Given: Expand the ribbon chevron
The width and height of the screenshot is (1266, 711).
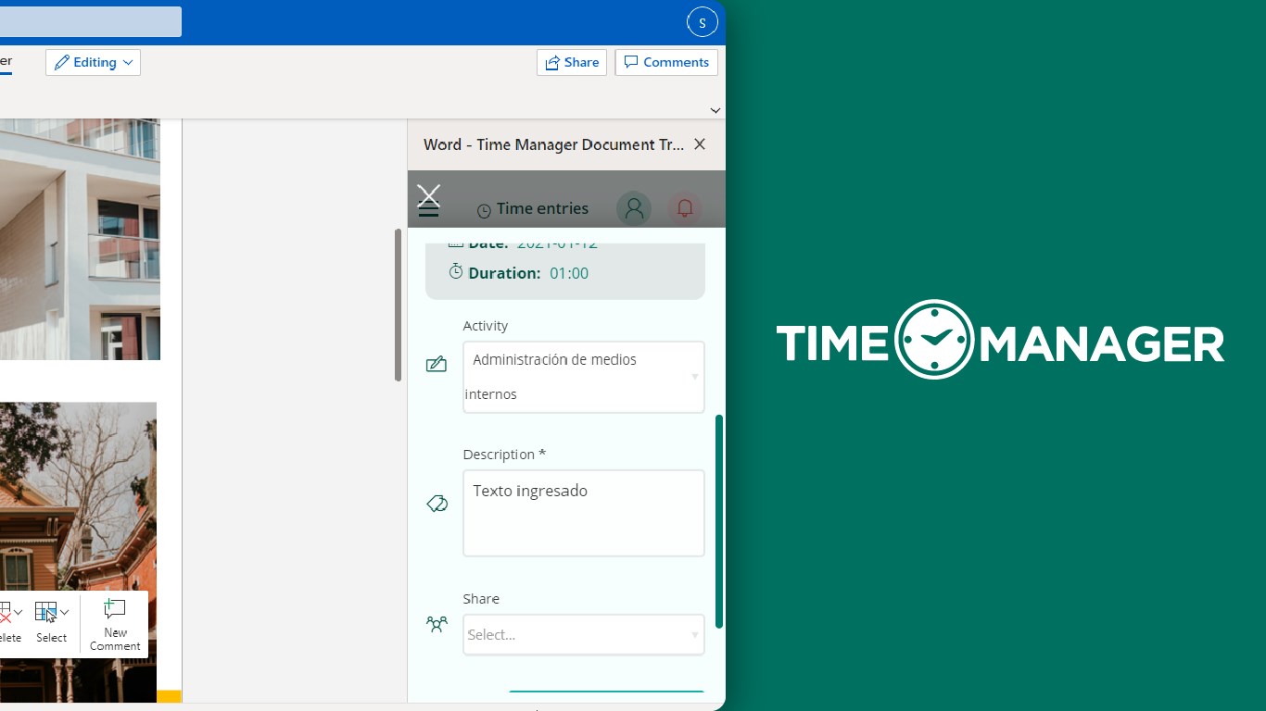Looking at the screenshot, I should pos(715,110).
